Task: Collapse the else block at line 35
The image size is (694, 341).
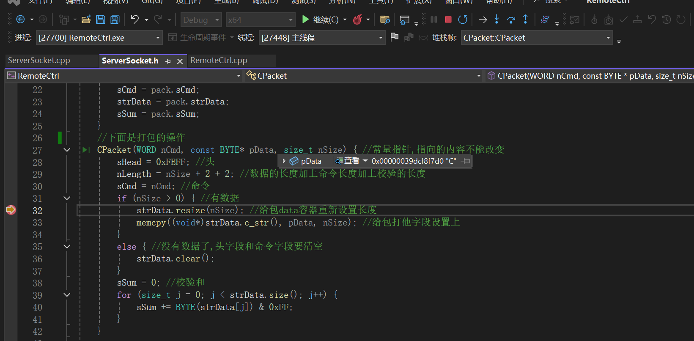Action: (67, 246)
